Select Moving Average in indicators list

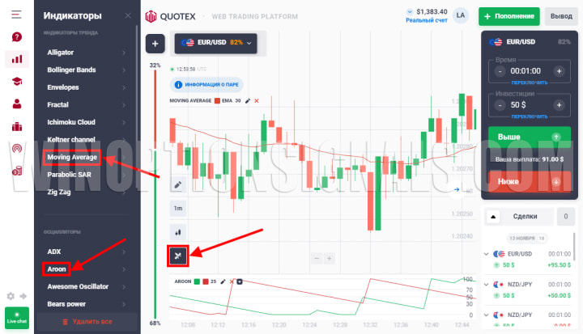click(x=72, y=157)
